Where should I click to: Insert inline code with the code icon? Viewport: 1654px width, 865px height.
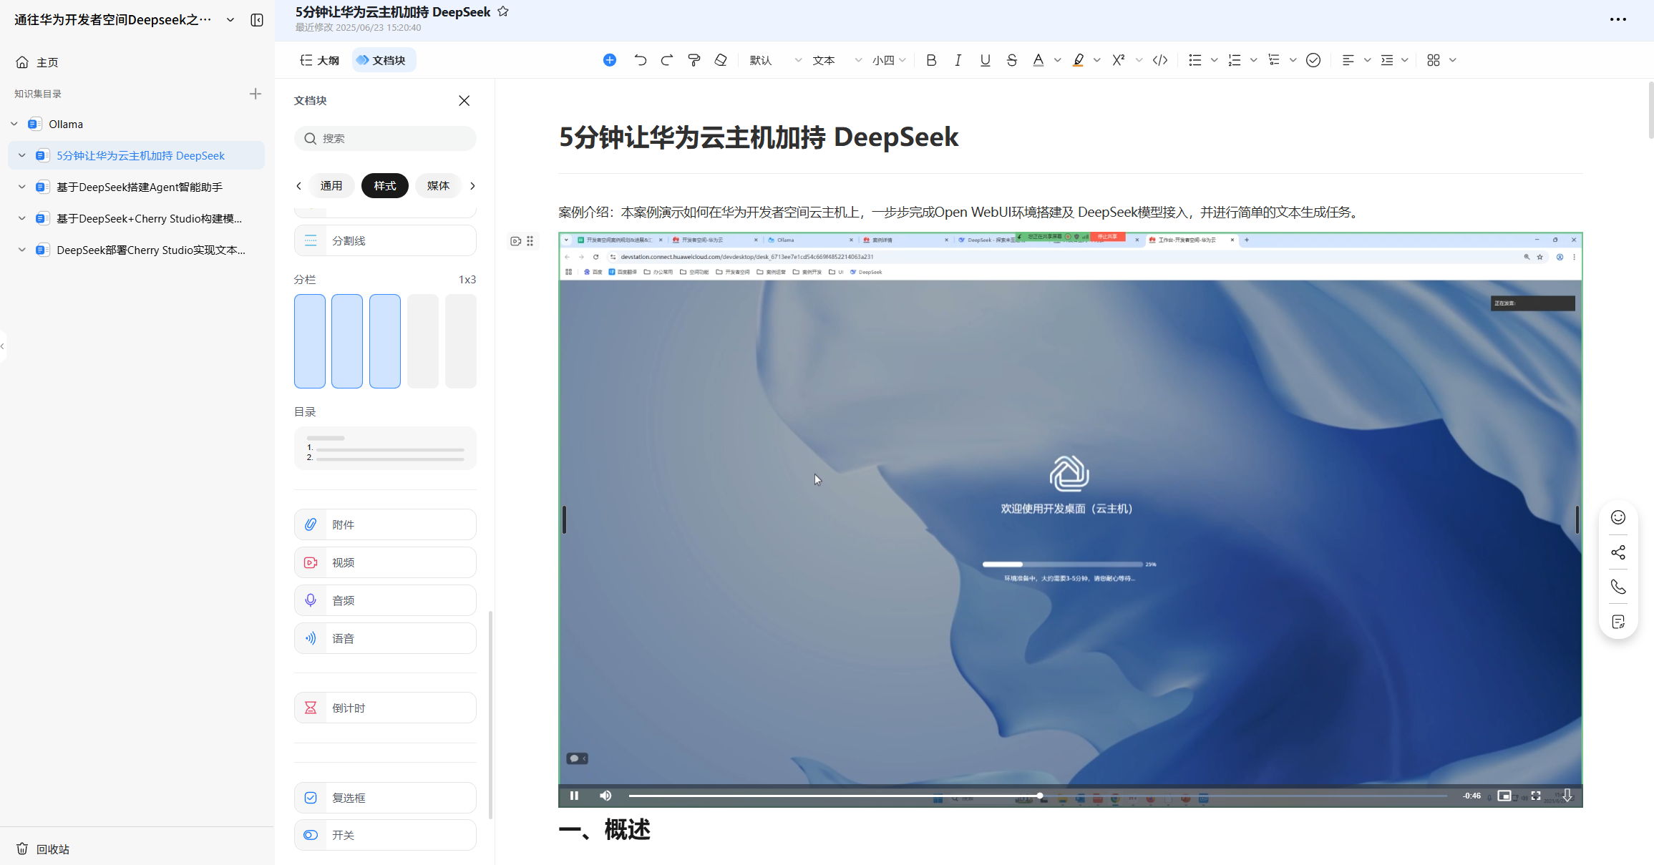click(x=1160, y=60)
